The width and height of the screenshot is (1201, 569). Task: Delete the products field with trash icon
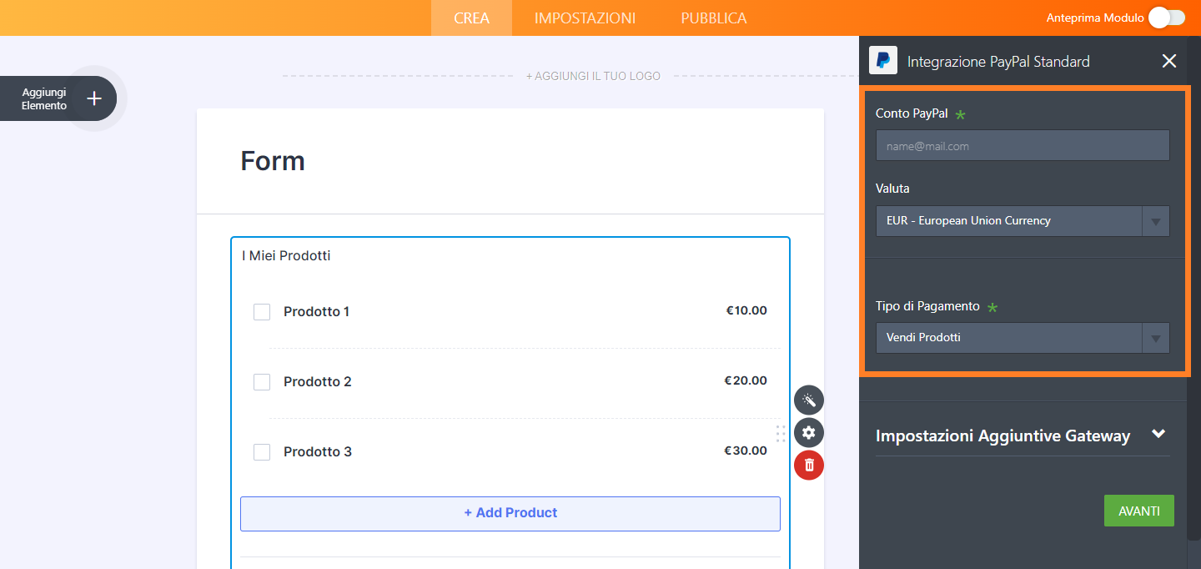click(809, 465)
